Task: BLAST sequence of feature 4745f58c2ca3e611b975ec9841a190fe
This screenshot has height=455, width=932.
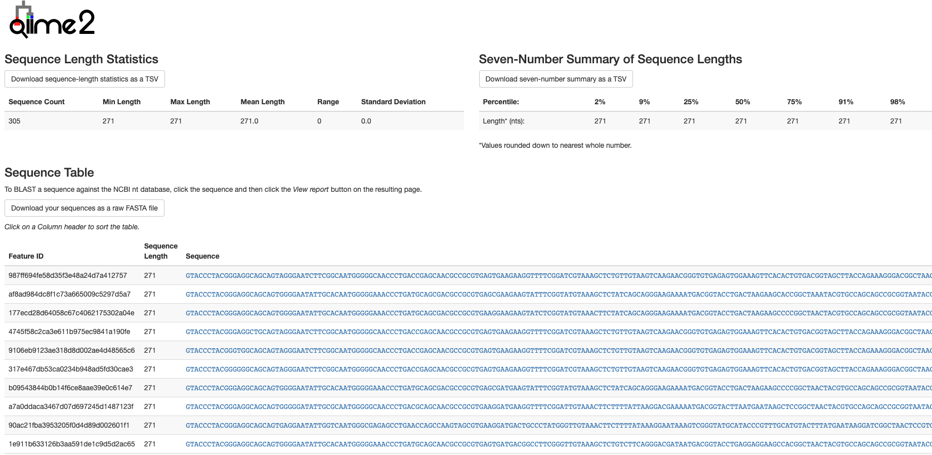Action: click(559, 332)
